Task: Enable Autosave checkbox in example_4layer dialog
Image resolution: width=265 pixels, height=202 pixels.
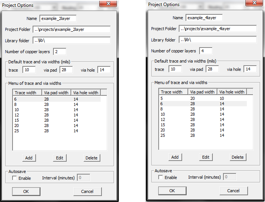Action: pyautogui.click(x=161, y=177)
